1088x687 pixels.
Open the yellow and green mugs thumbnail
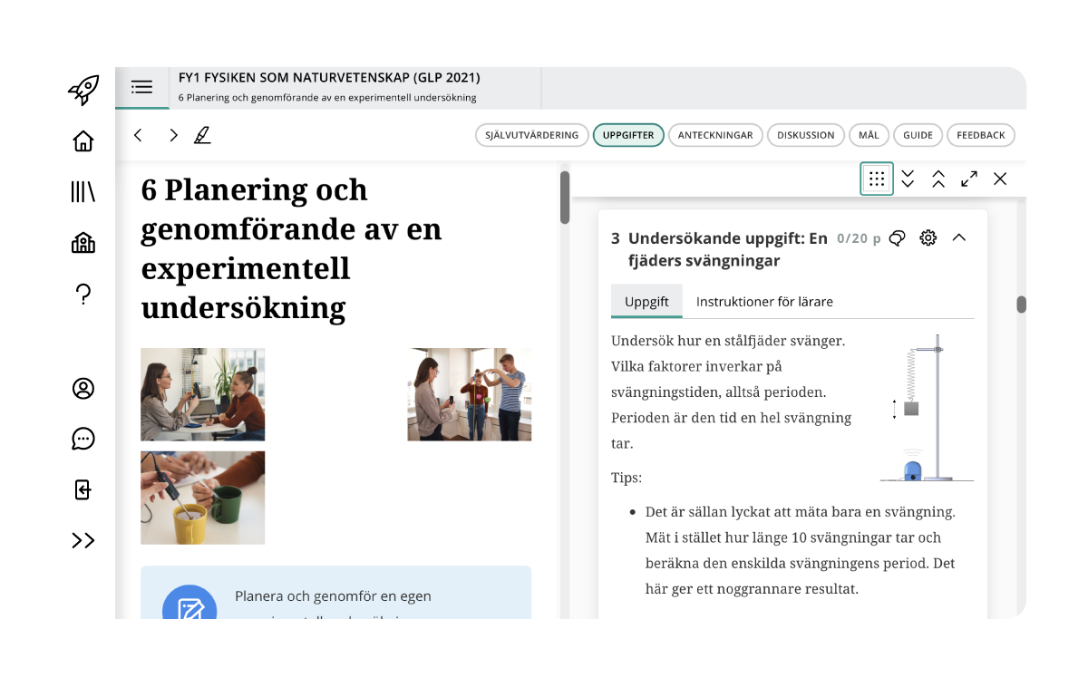click(x=203, y=498)
